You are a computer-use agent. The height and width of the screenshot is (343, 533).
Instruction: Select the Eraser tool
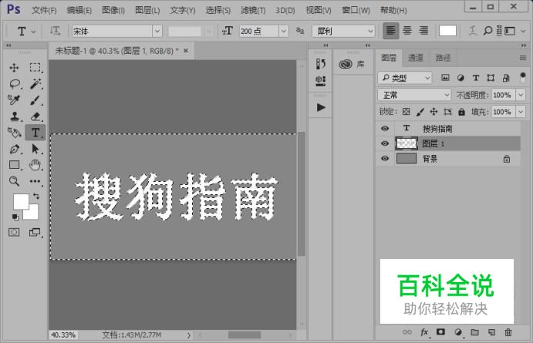(x=35, y=116)
